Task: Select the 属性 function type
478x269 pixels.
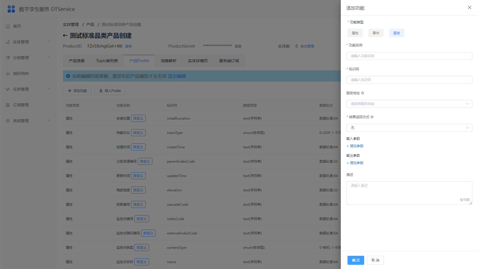Action: tap(355, 33)
